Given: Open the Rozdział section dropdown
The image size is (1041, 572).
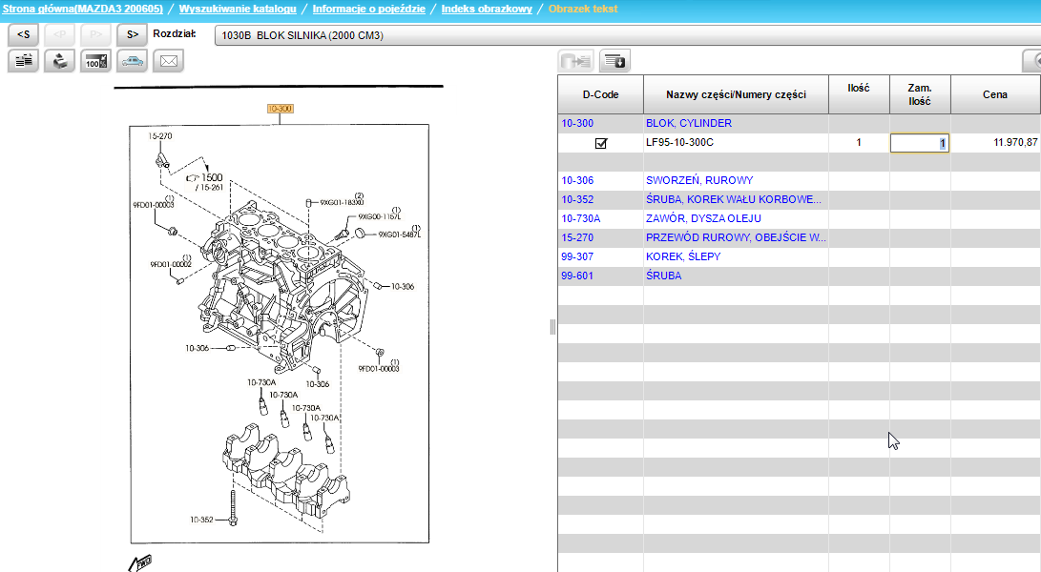Looking at the screenshot, I should (x=626, y=35).
